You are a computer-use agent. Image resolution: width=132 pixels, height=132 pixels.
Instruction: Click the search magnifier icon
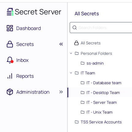click(x=75, y=28)
